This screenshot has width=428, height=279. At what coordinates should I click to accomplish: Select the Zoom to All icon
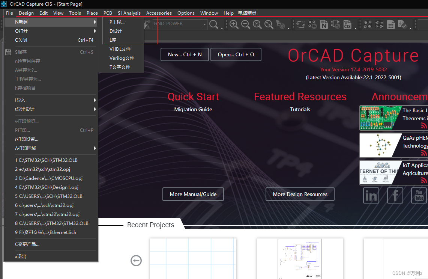[257, 24]
